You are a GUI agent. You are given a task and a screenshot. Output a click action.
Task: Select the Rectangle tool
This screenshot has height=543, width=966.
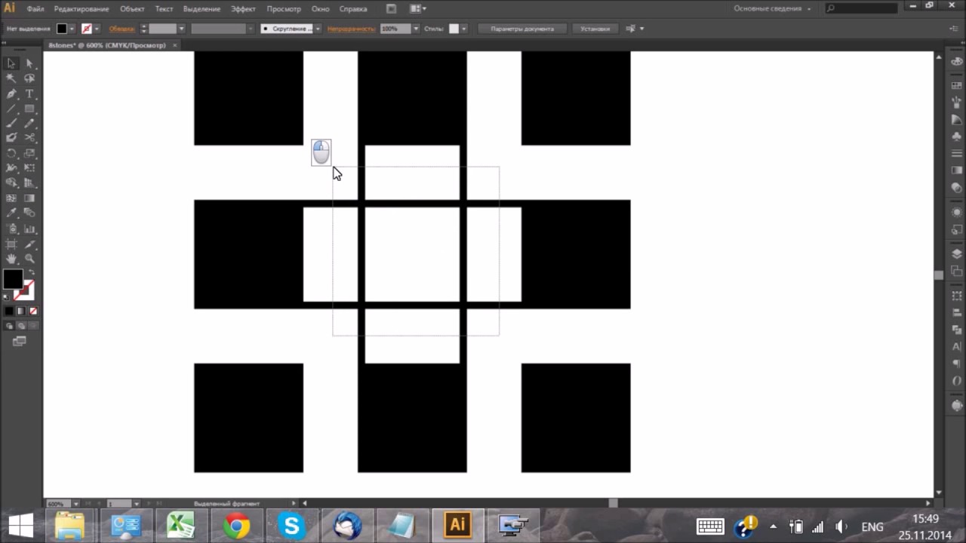29,109
